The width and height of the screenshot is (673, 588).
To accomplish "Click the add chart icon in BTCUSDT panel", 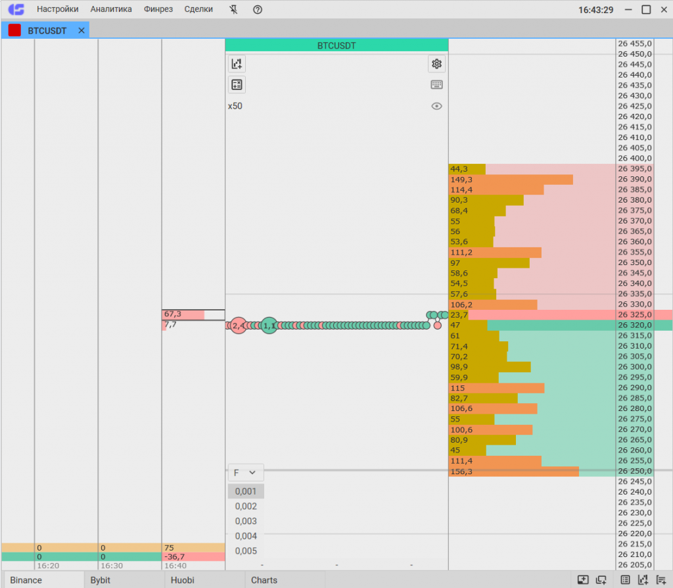I will pos(237,64).
